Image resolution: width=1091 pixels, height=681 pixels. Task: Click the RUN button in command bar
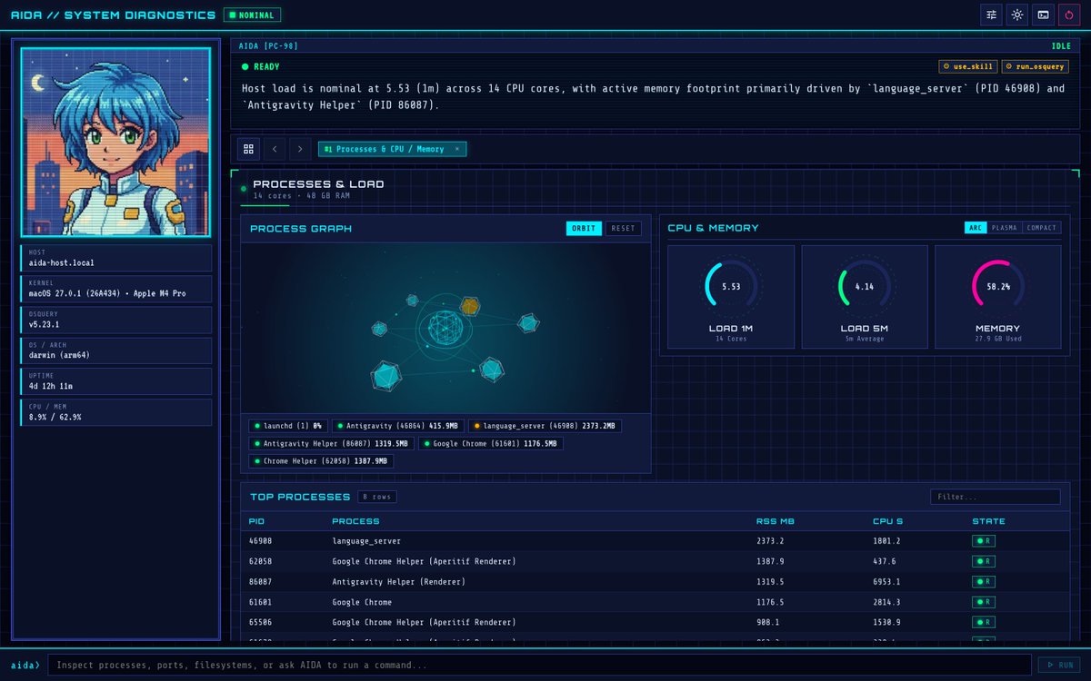pyautogui.click(x=1059, y=665)
